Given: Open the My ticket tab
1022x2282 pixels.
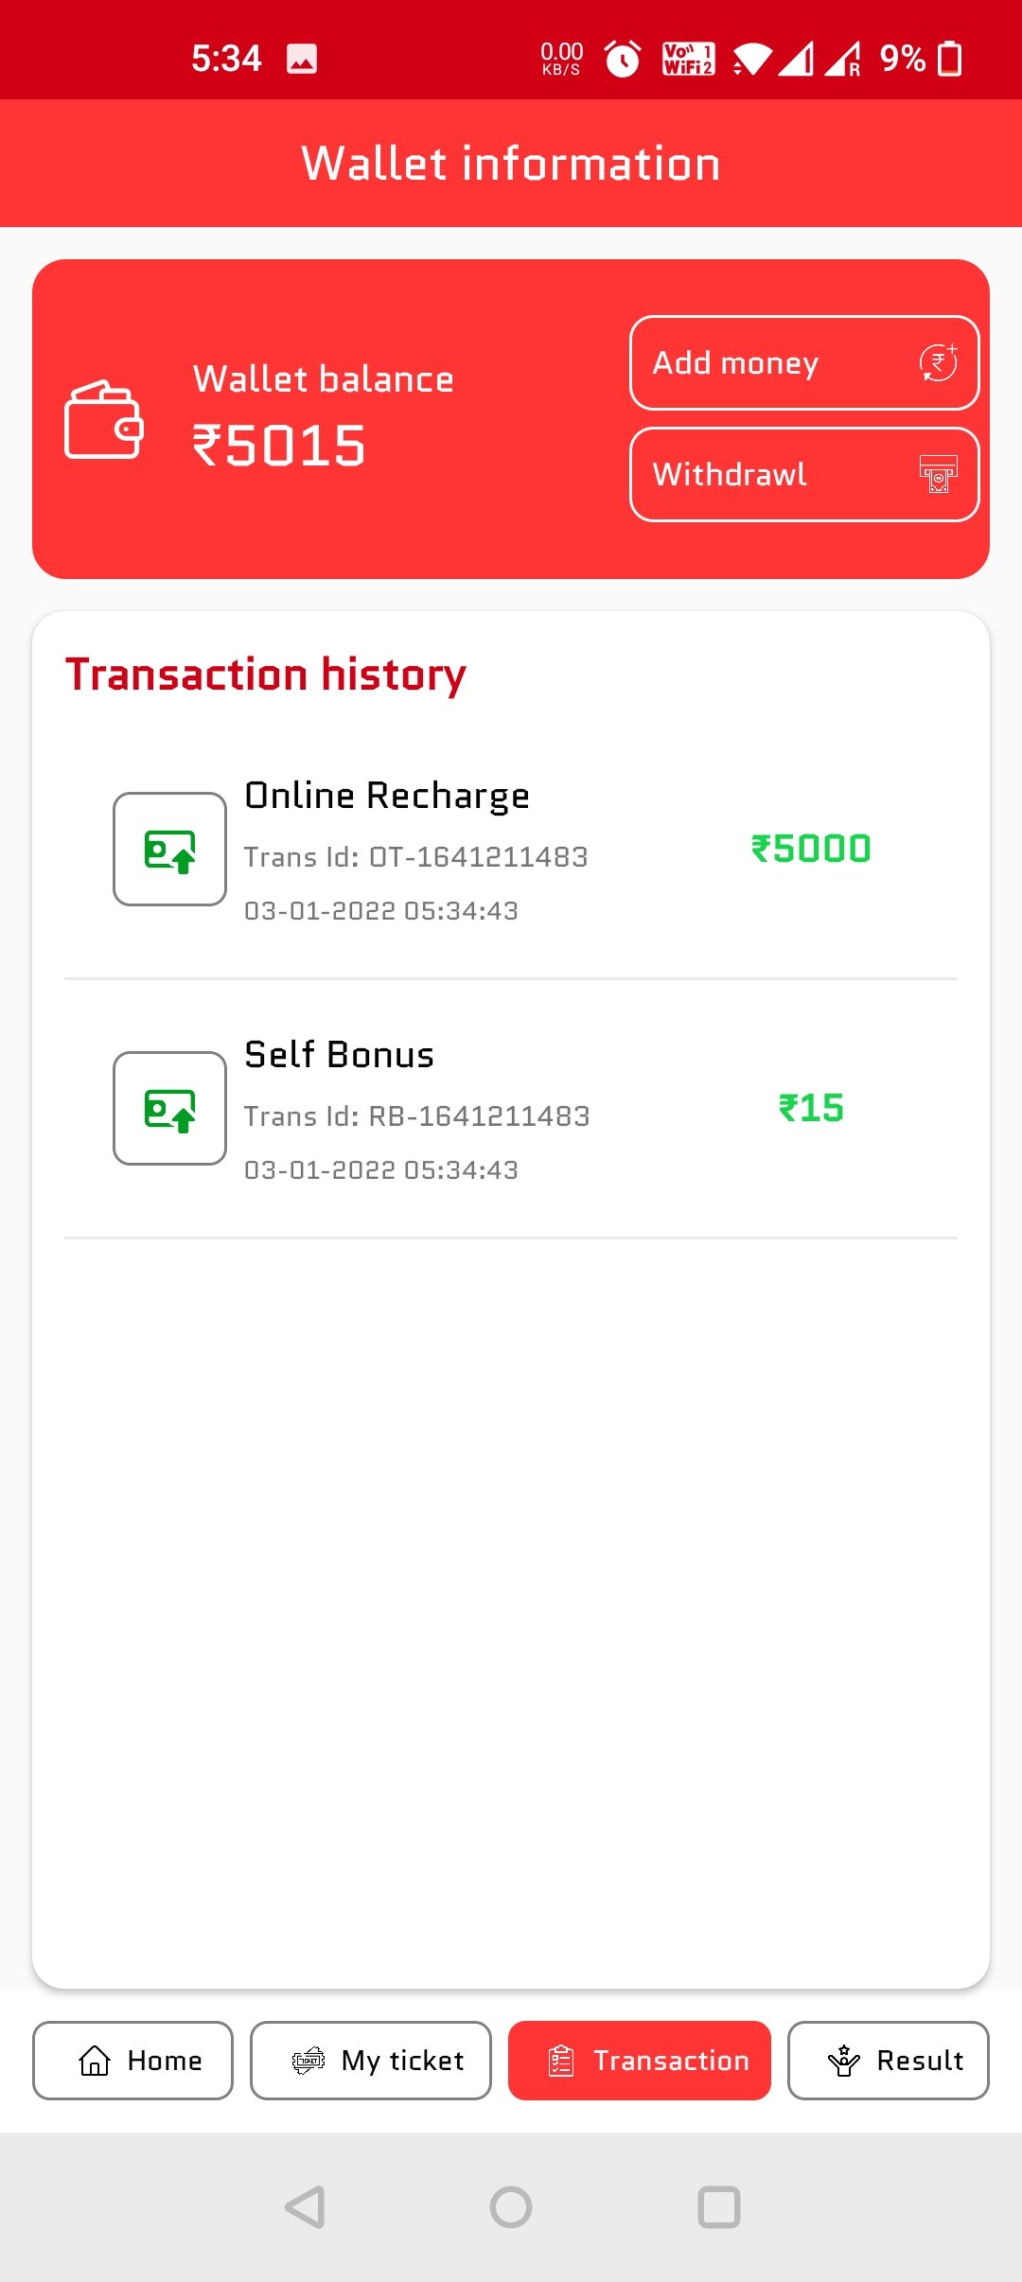Looking at the screenshot, I should [371, 2061].
